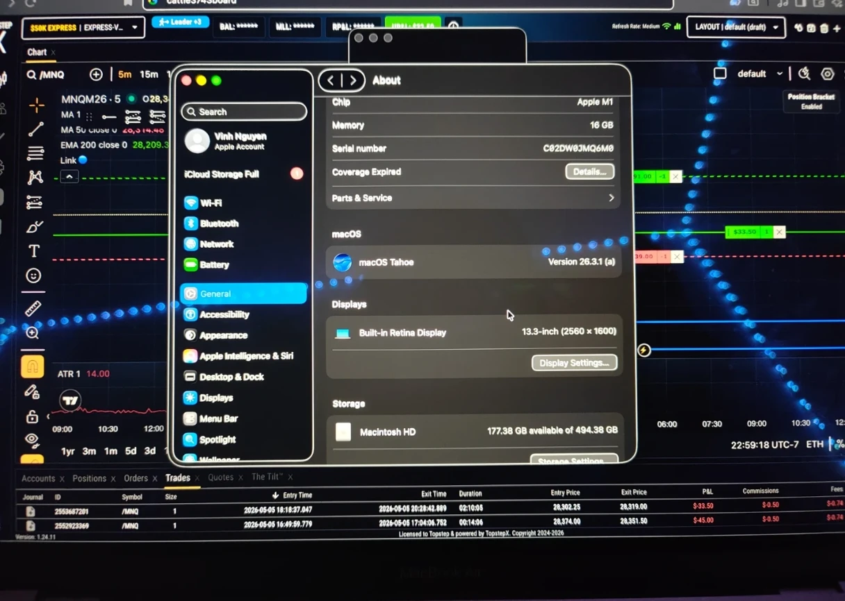The height and width of the screenshot is (601, 845).
Task: Toggle hide all drawings eye tool
Action: click(x=32, y=439)
